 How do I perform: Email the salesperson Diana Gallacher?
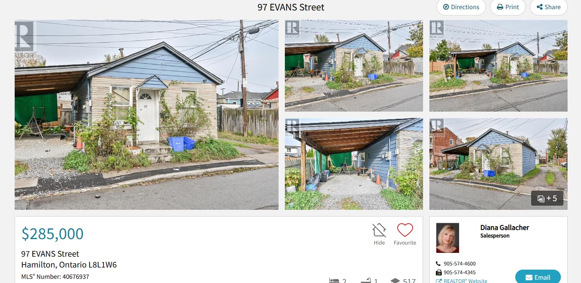coord(538,277)
